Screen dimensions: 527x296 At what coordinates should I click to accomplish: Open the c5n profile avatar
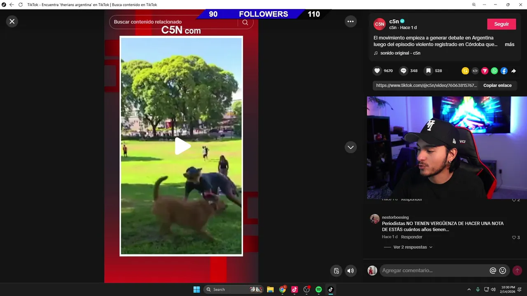379,24
